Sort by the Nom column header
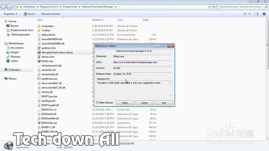 click(40, 20)
